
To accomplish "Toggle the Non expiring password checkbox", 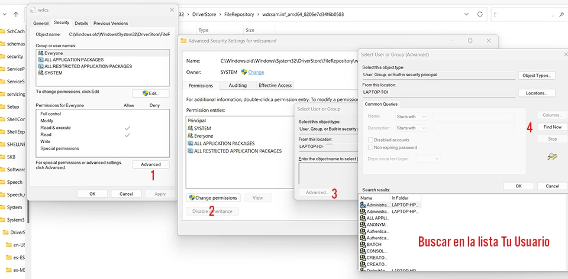I will [x=370, y=147].
